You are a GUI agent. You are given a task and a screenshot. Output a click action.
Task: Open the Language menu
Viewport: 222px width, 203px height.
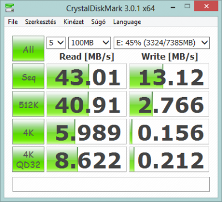[127, 22]
